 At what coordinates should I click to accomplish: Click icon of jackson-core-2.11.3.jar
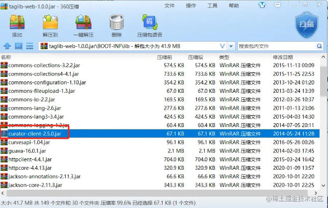(x=4, y=185)
